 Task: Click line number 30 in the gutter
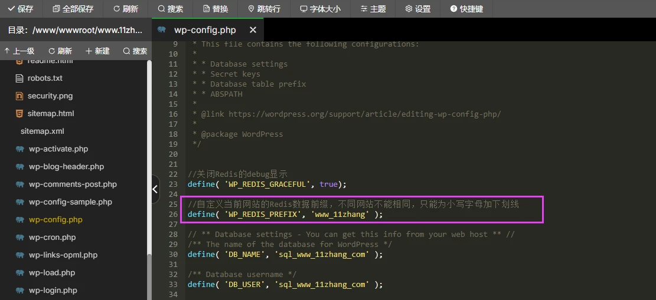pyautogui.click(x=173, y=255)
